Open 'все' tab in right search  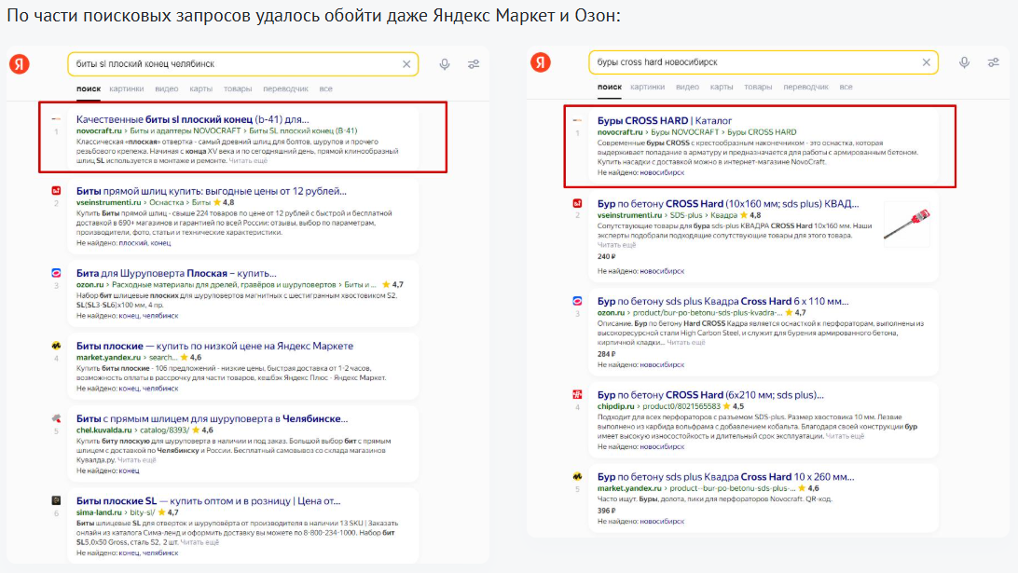(x=846, y=87)
